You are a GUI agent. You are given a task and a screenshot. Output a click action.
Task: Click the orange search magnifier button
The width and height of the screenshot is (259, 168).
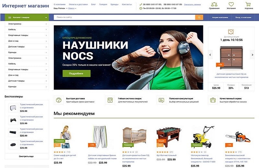click(199, 17)
